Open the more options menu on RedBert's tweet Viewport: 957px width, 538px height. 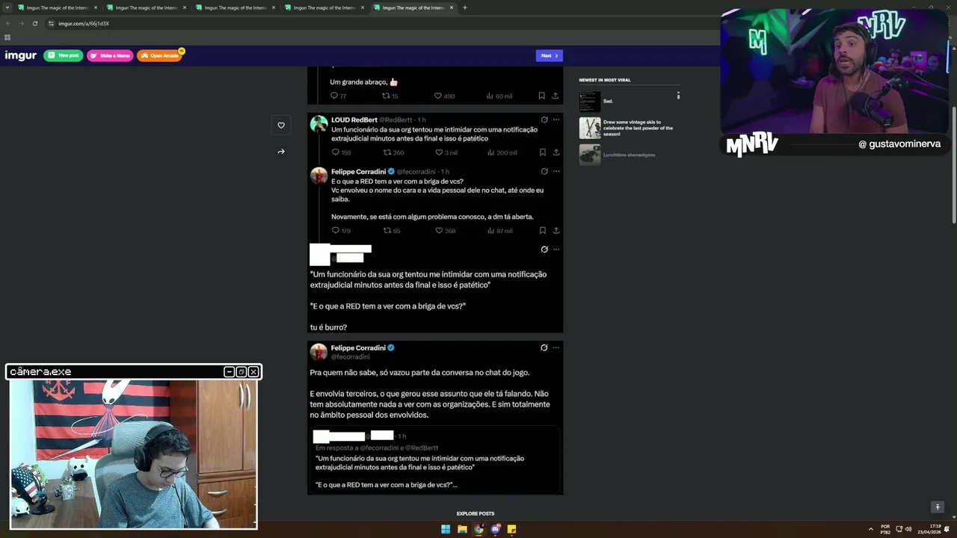(x=556, y=120)
